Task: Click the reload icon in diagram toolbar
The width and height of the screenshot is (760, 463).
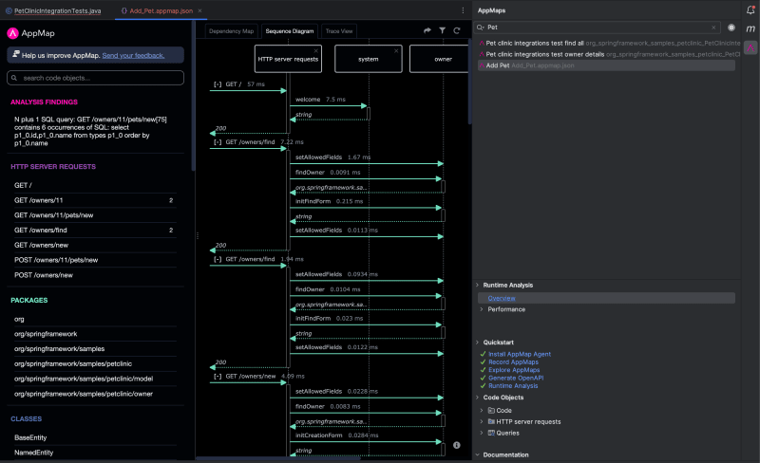Action: point(457,30)
